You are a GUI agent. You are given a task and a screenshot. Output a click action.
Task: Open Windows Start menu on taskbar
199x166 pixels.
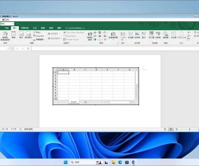click(x=66, y=162)
